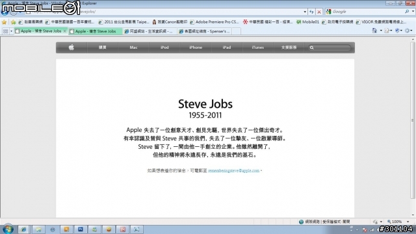This screenshot has width=416, height=234.
Task: Open the iTunes section in Apple navigation
Action: point(257,47)
